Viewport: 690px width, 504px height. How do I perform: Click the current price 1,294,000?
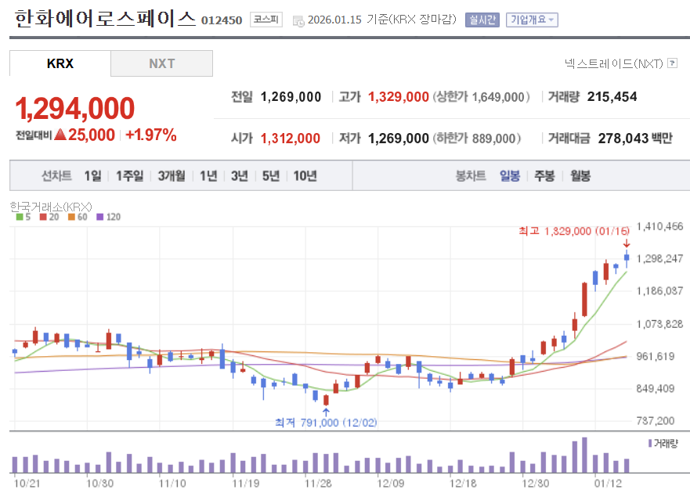tap(75, 109)
